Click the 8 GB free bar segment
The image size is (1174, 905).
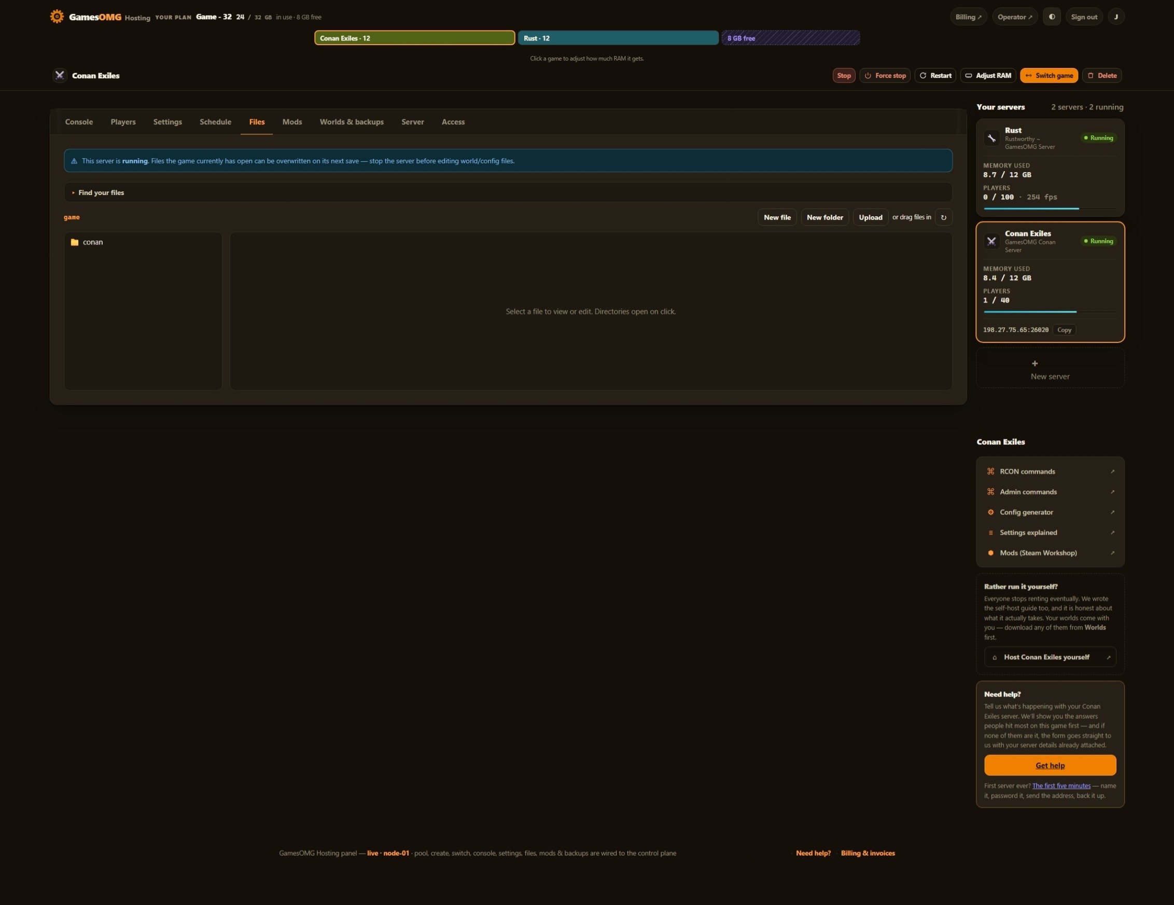791,38
